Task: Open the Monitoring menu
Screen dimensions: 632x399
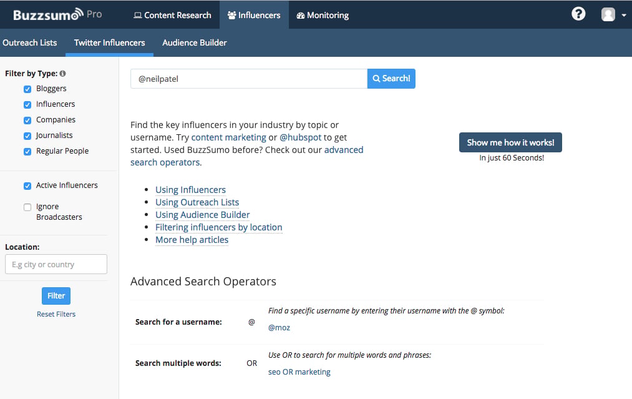Action: pos(323,15)
